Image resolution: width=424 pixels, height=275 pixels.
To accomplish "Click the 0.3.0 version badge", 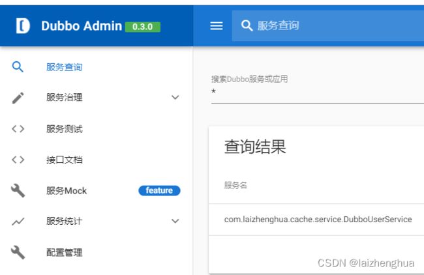I will (x=142, y=27).
